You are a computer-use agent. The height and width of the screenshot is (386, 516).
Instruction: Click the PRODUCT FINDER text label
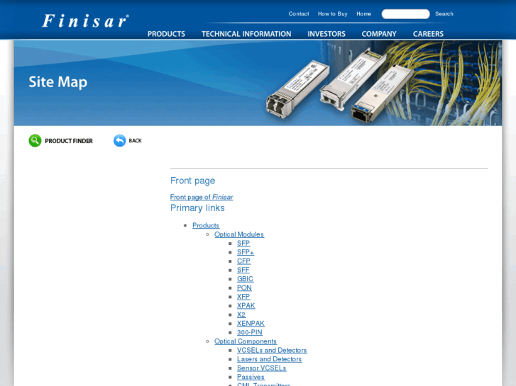click(69, 141)
